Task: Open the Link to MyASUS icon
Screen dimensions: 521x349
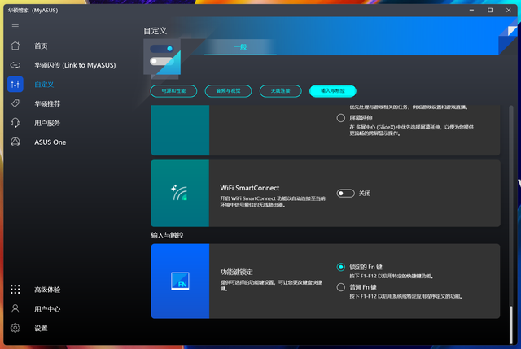Action: pyautogui.click(x=15, y=65)
